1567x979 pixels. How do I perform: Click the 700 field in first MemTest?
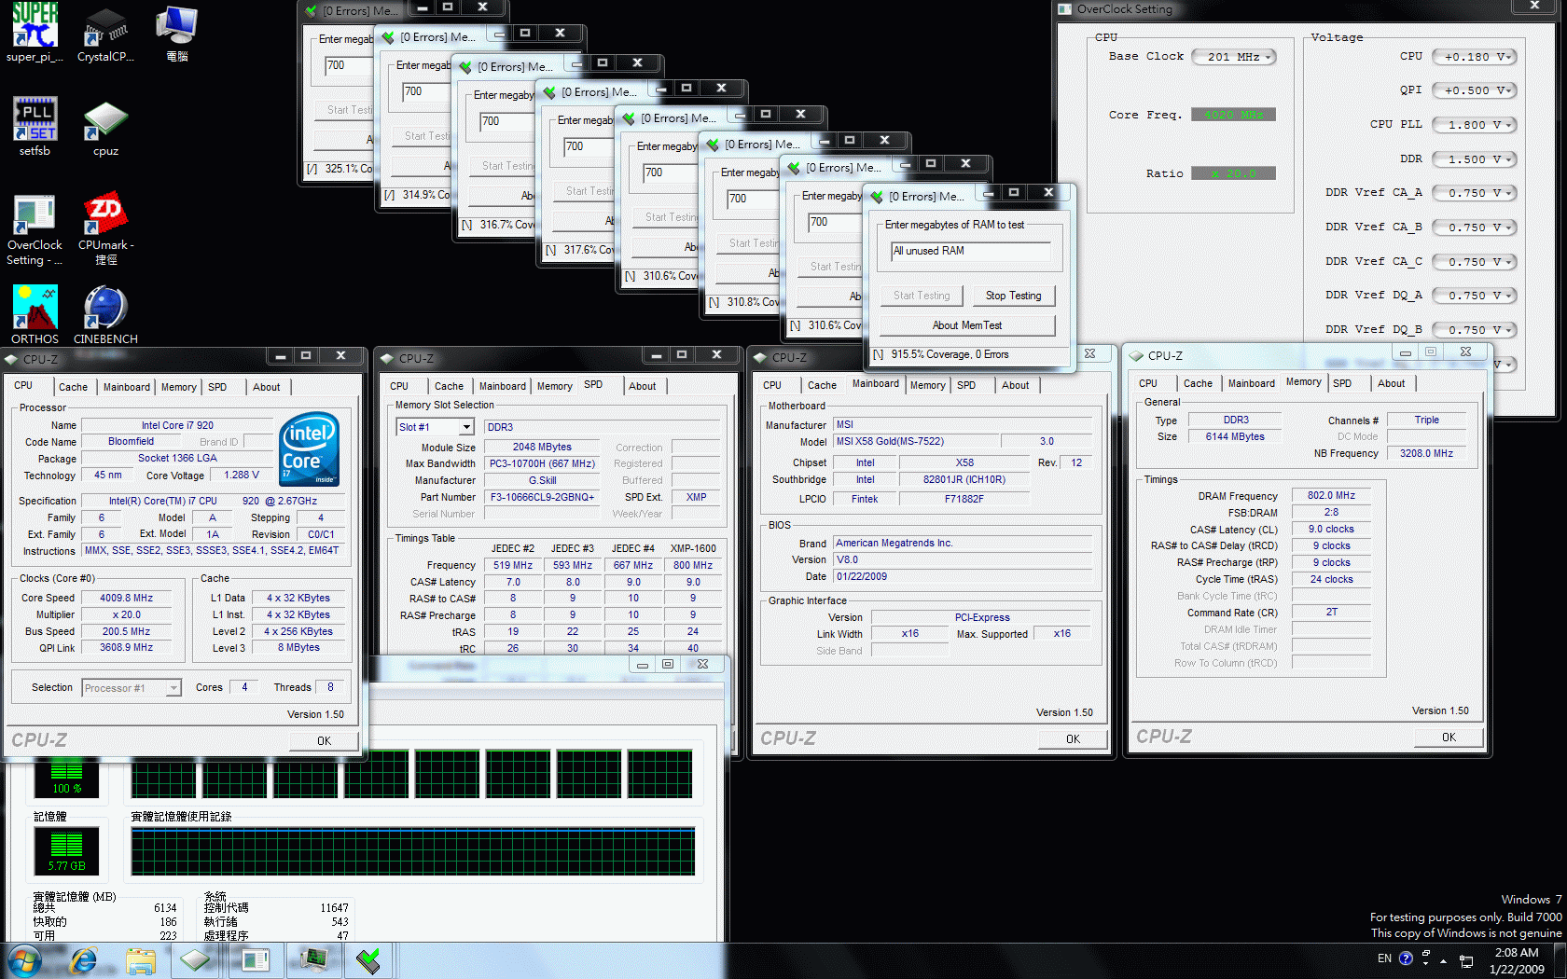(x=348, y=66)
